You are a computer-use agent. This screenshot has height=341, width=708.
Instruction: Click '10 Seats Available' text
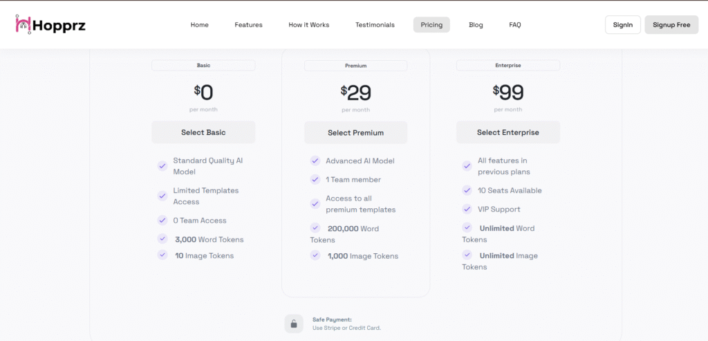(x=510, y=191)
